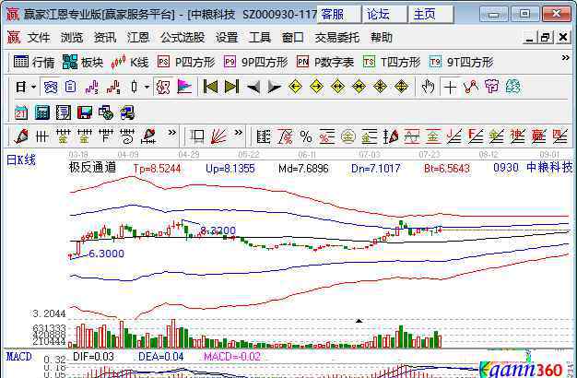The height and width of the screenshot is (378, 577).
Task: Open the calculator icon
Action: 42,112
